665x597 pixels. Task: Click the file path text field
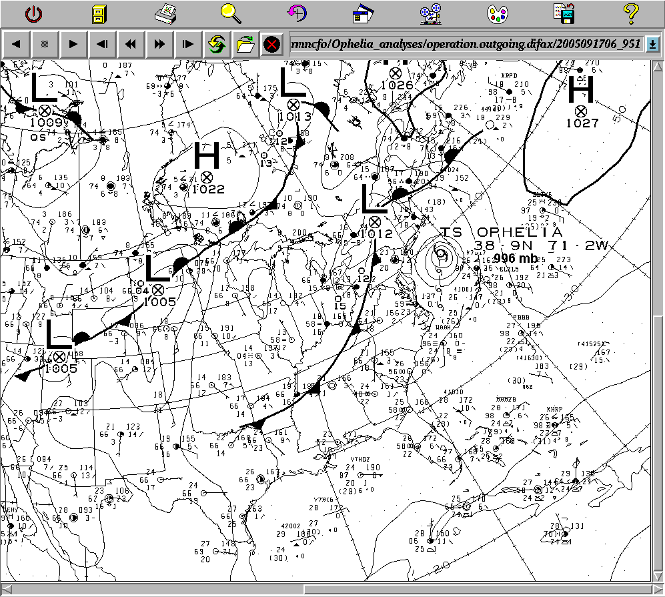coord(466,45)
